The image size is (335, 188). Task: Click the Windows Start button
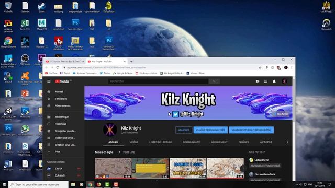[x=4, y=184]
